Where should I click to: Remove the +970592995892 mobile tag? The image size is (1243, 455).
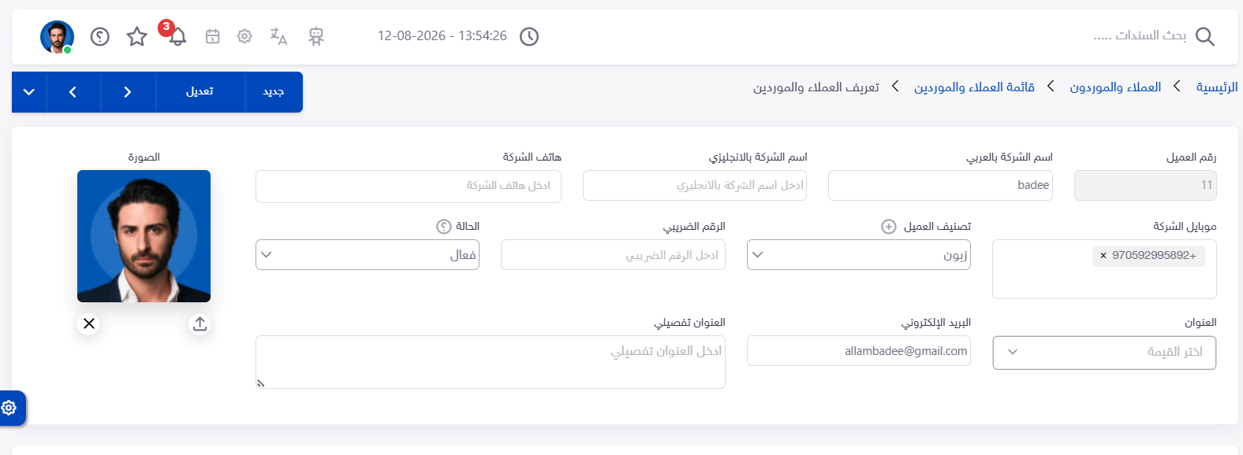1103,255
